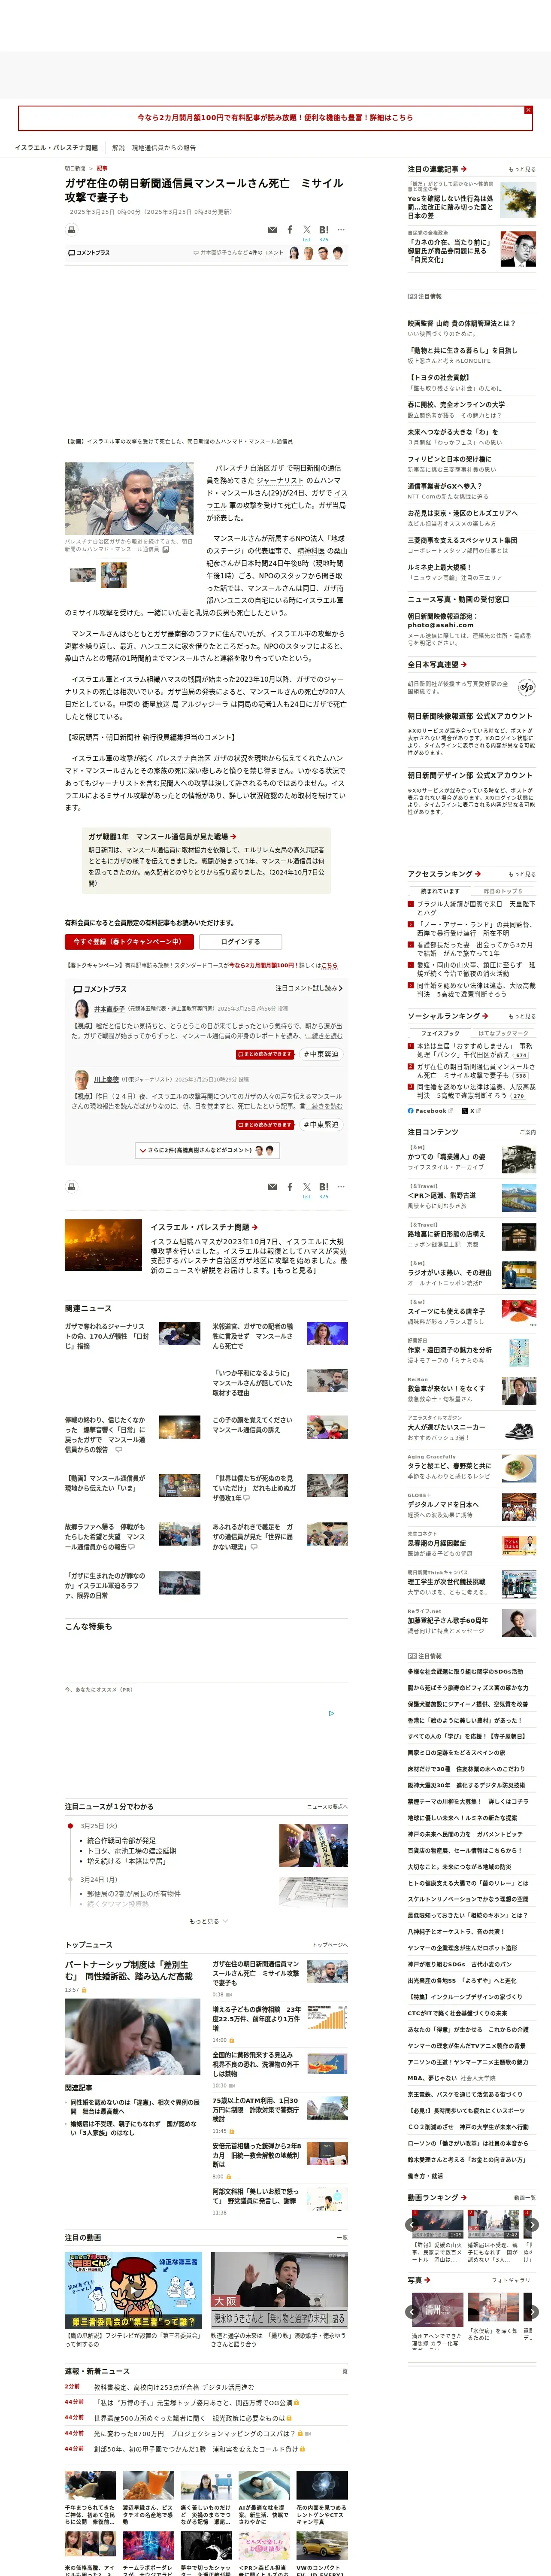
Task: Select 現地通信員からの報告 tab
Action: 164,148
